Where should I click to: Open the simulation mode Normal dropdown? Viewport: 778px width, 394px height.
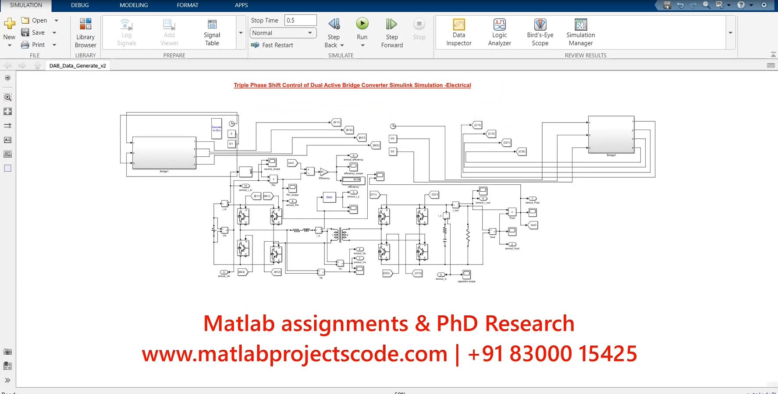[x=283, y=33]
